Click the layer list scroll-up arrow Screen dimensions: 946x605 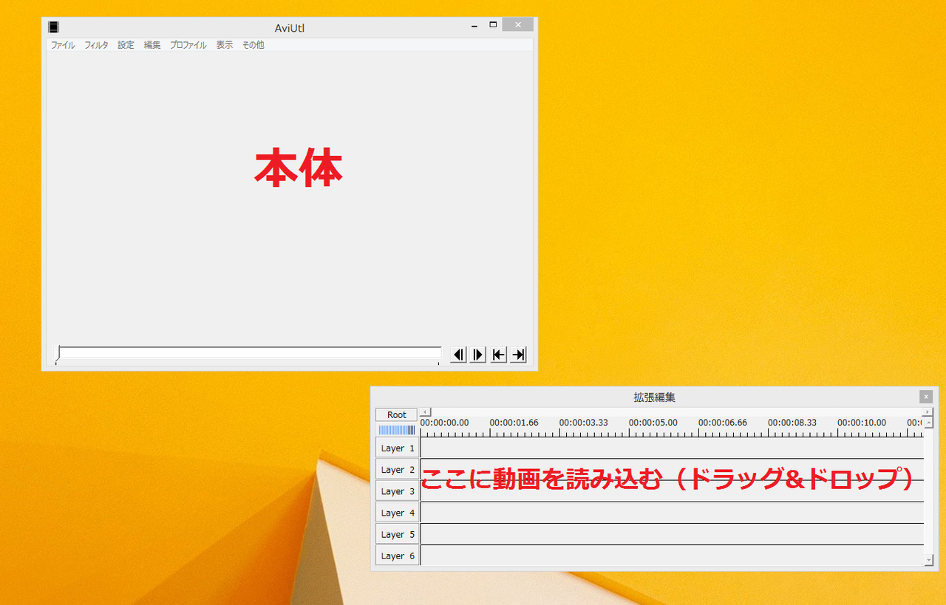[x=929, y=423]
